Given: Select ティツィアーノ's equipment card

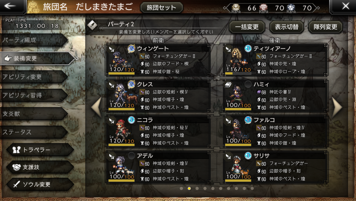Looking at the screenshot, I should 275,60.
